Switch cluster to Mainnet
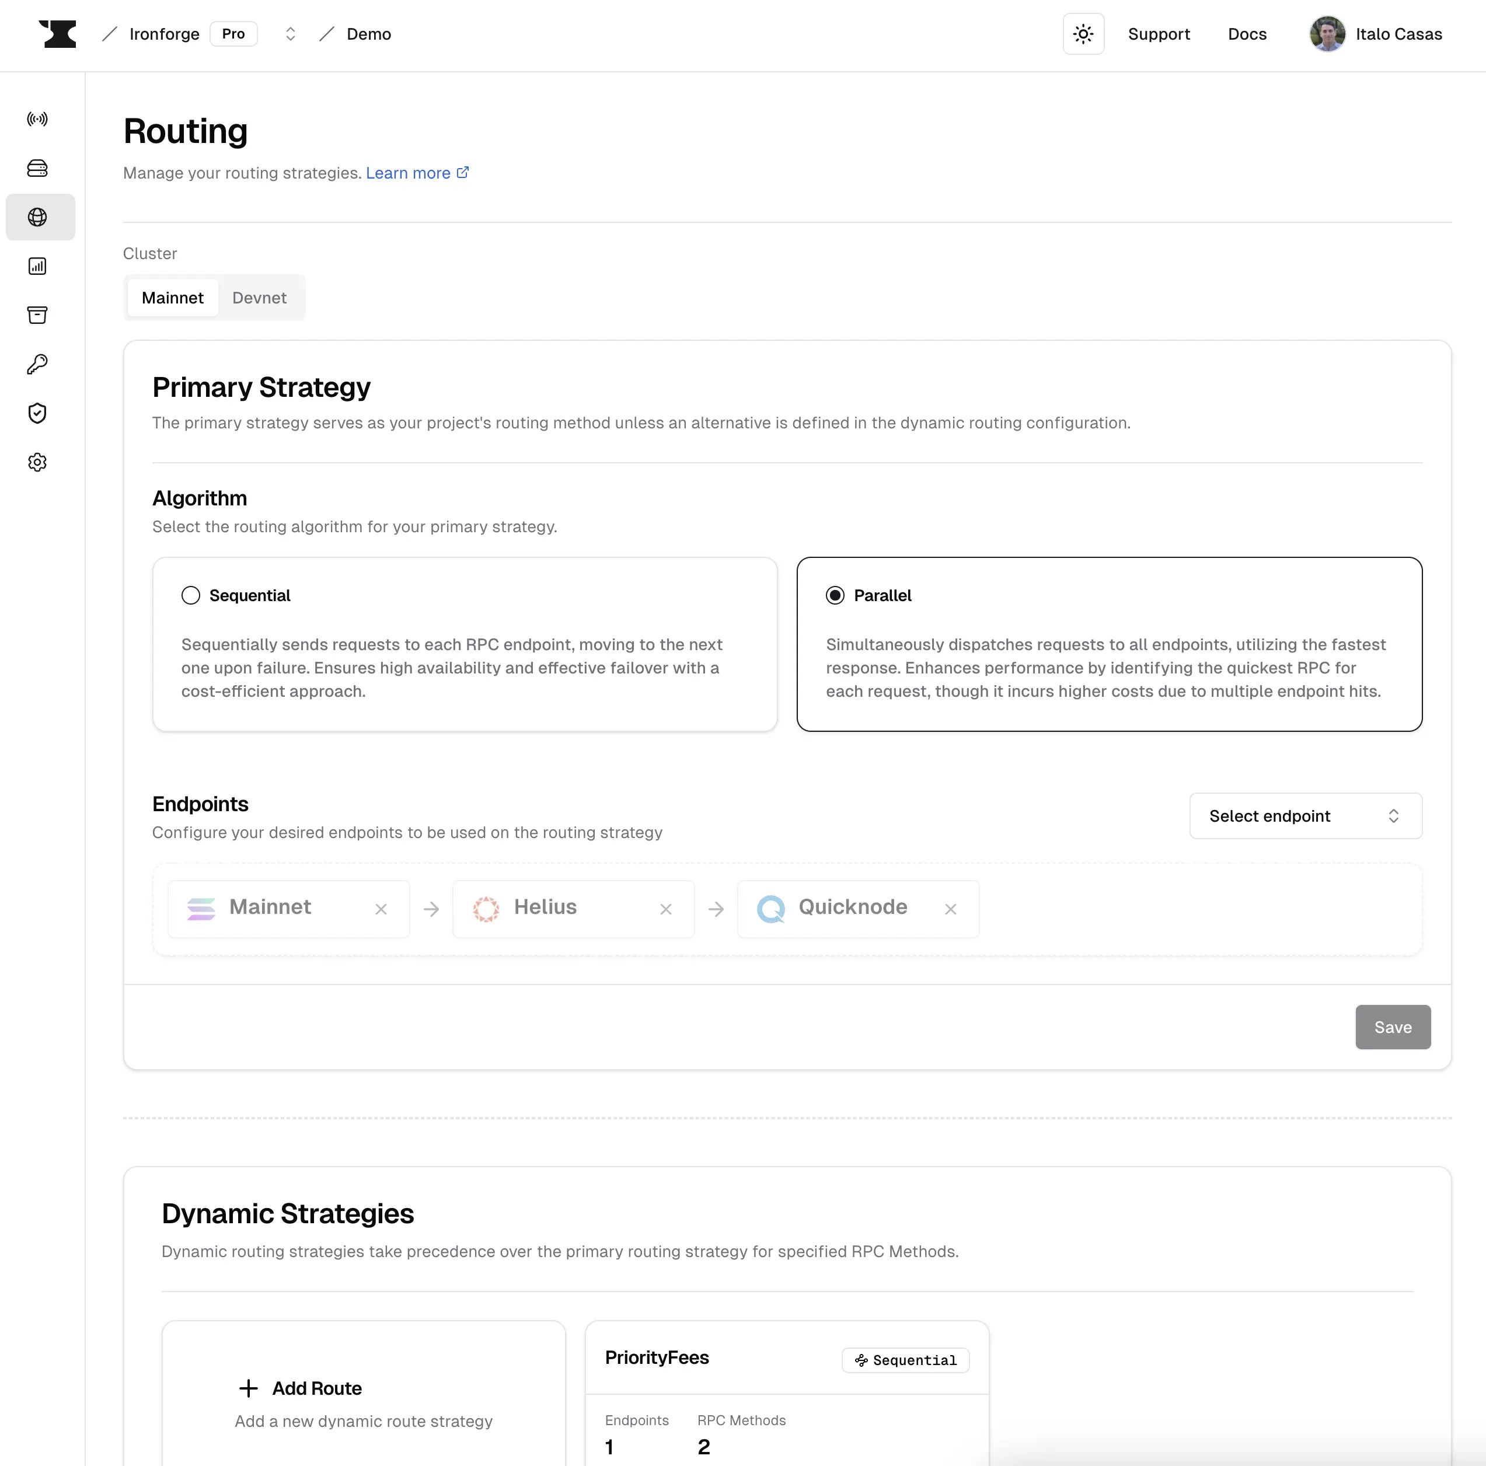 [172, 298]
